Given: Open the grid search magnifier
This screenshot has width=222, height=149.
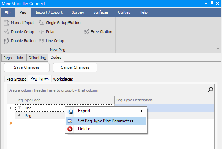Looking at the screenshot, I should 210,90.
